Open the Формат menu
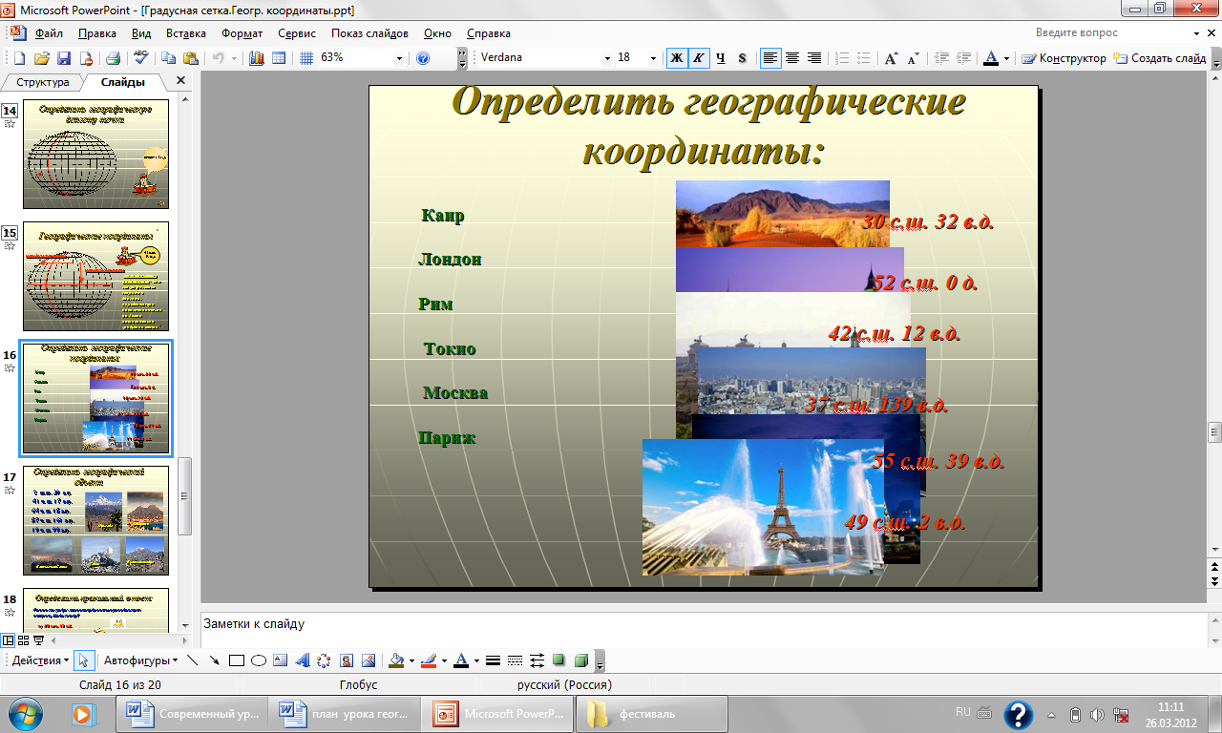Image resolution: width=1222 pixels, height=733 pixels. pyautogui.click(x=242, y=33)
